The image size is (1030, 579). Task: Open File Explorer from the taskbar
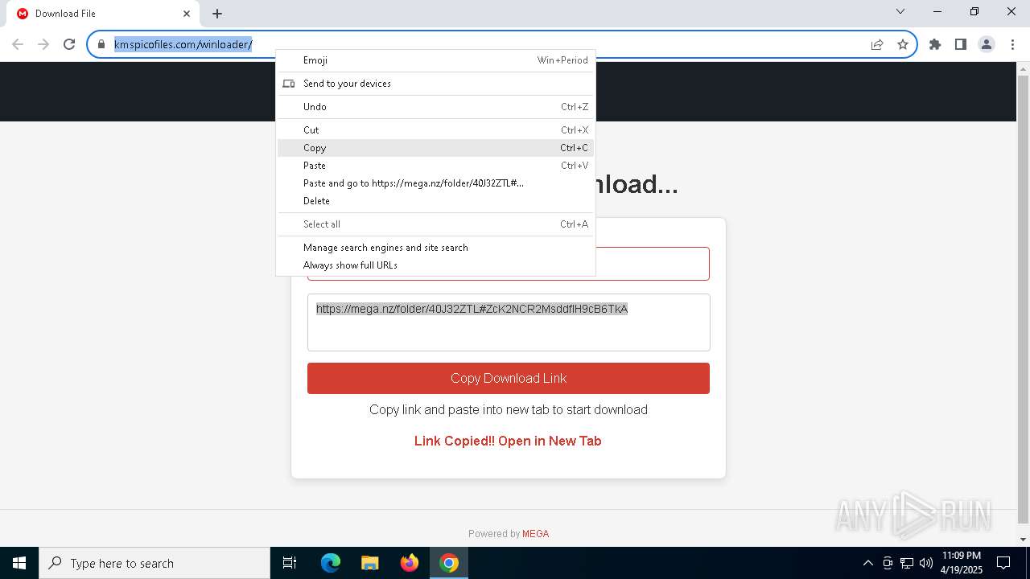(x=370, y=563)
